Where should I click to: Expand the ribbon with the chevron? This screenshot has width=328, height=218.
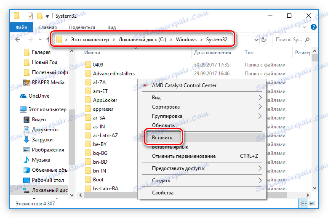304,27
